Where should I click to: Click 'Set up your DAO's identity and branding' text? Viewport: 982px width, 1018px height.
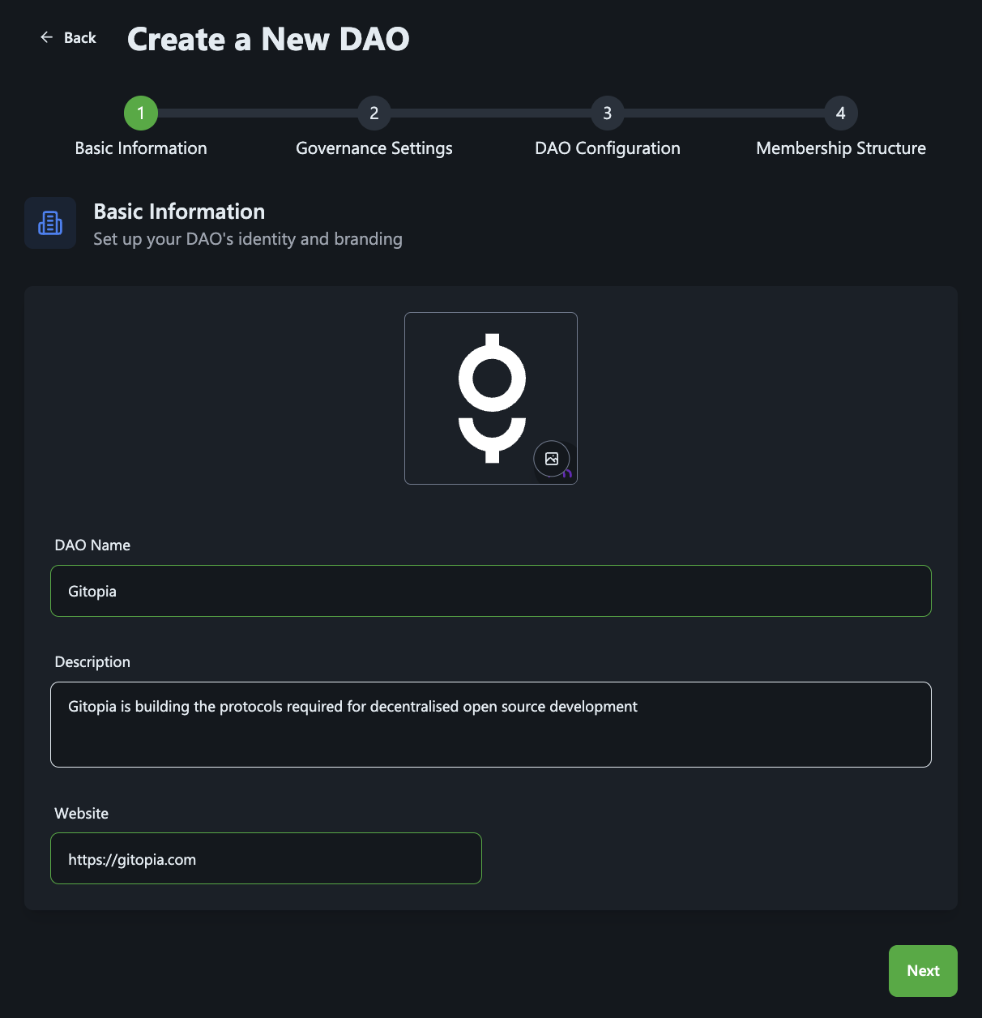[248, 239]
